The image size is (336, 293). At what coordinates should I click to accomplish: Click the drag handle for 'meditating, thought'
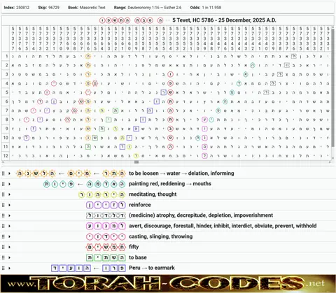point(3,194)
